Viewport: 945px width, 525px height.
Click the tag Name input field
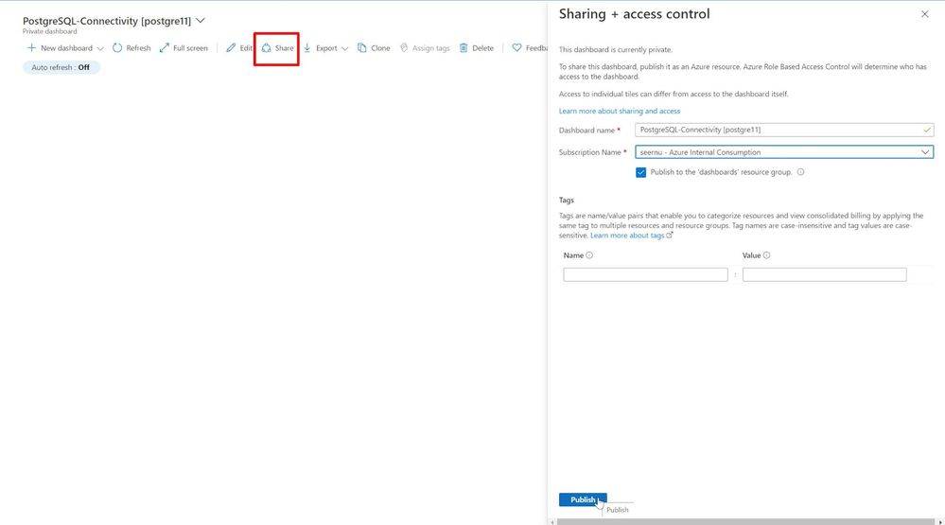pos(645,275)
